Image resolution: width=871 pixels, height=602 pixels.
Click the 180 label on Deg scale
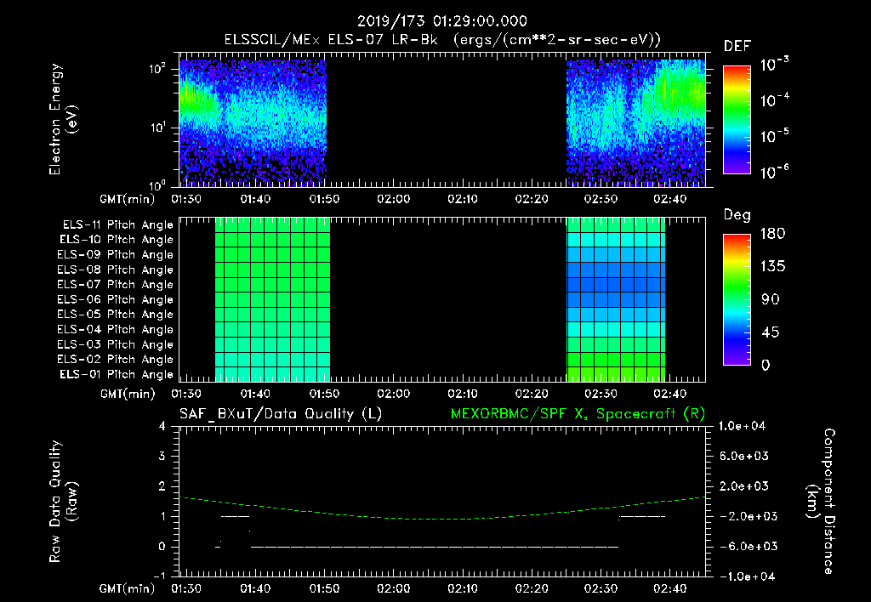coord(772,233)
